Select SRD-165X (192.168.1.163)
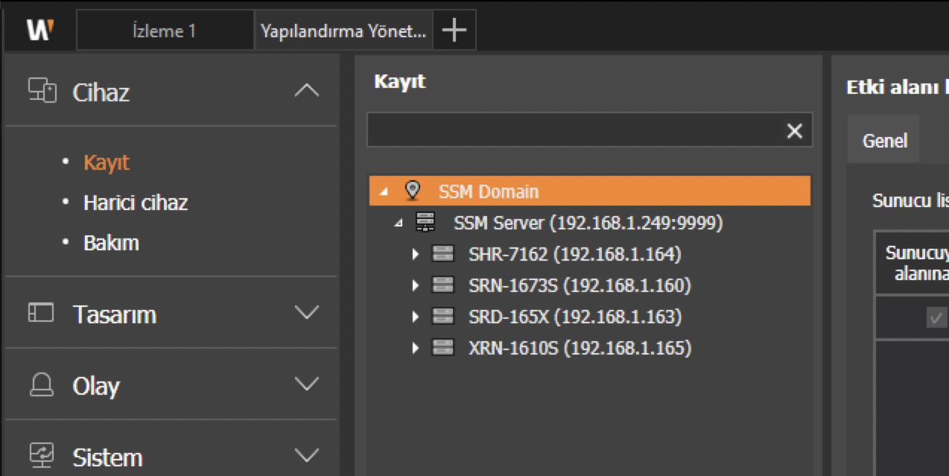Image resolution: width=949 pixels, height=476 pixels. coord(575,317)
